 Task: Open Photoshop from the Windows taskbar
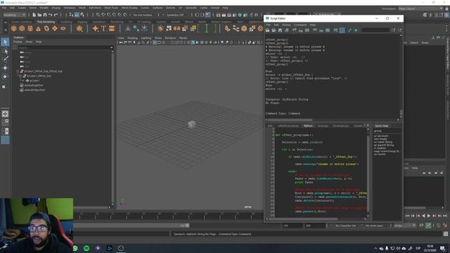point(110,248)
